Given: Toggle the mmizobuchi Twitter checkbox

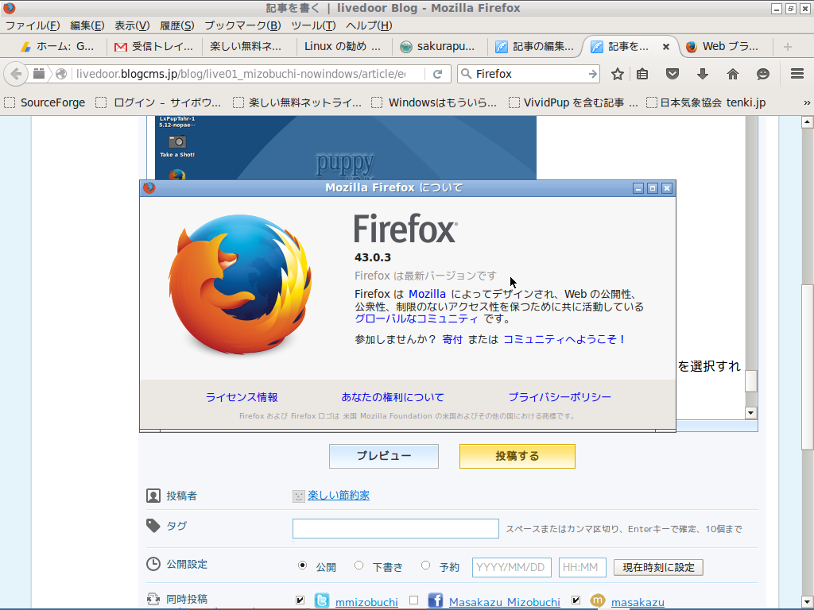Looking at the screenshot, I should tap(300, 600).
